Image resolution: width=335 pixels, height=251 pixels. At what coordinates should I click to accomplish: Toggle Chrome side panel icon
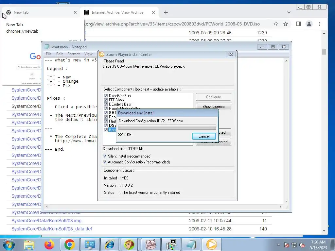[299, 24]
